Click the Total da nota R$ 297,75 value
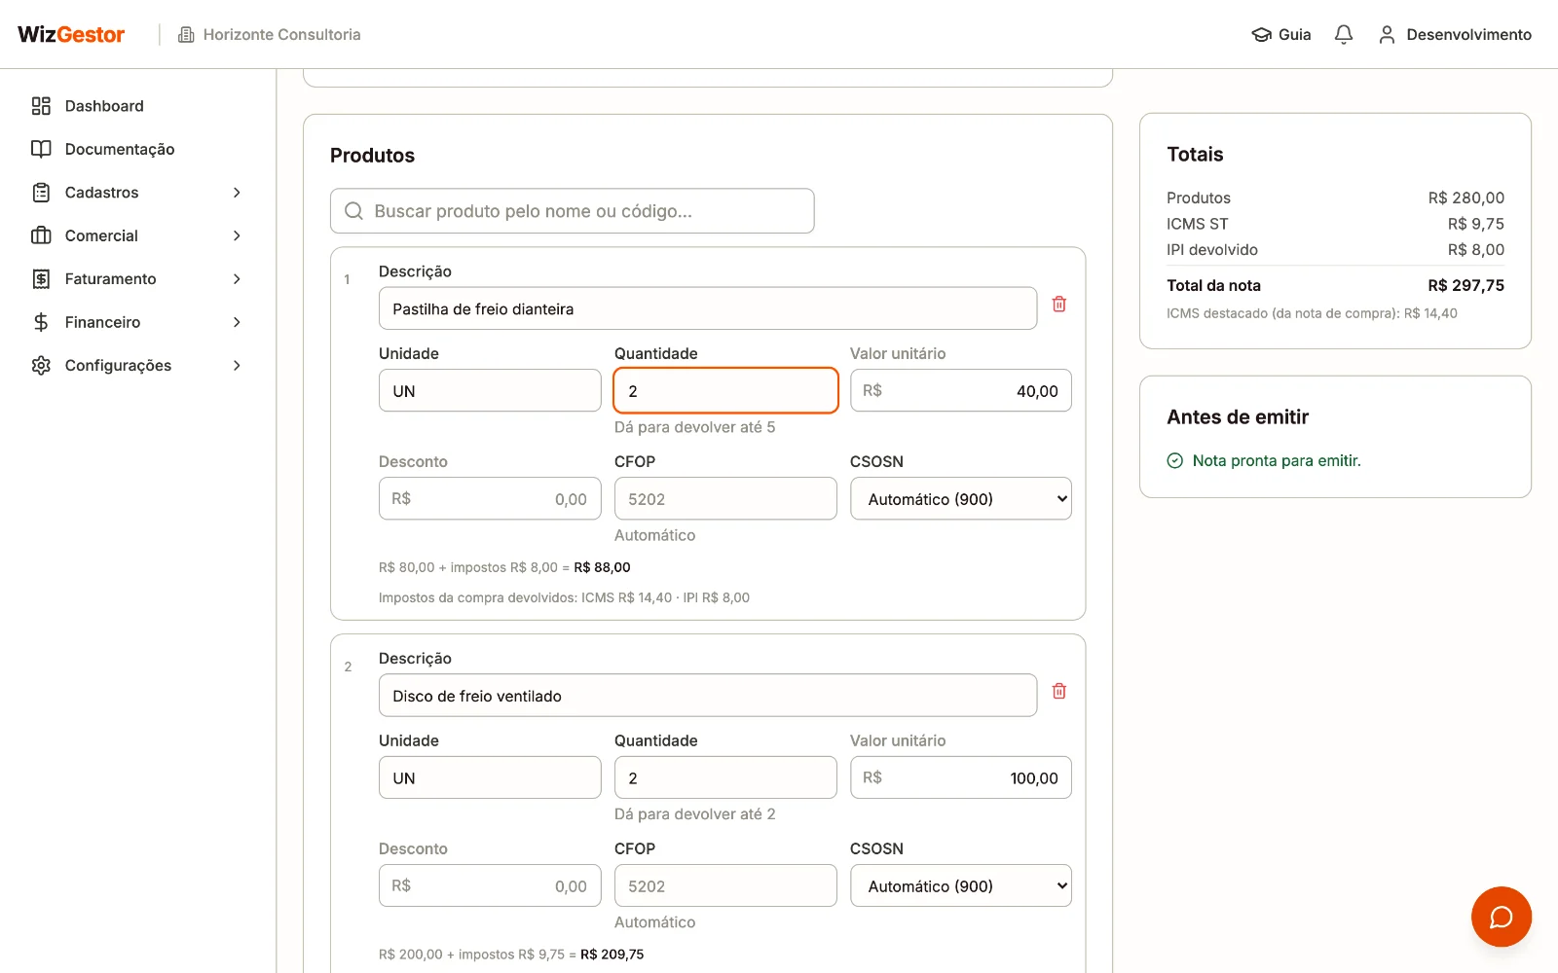Image resolution: width=1558 pixels, height=973 pixels. point(1465,285)
